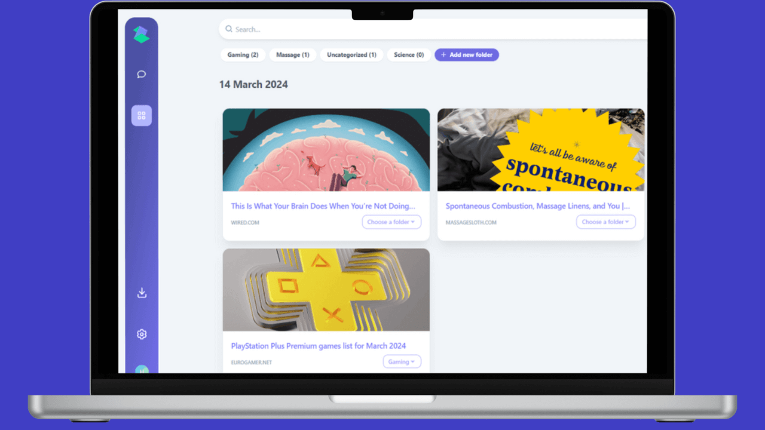Click the downloads icon in the sidebar

(141, 293)
